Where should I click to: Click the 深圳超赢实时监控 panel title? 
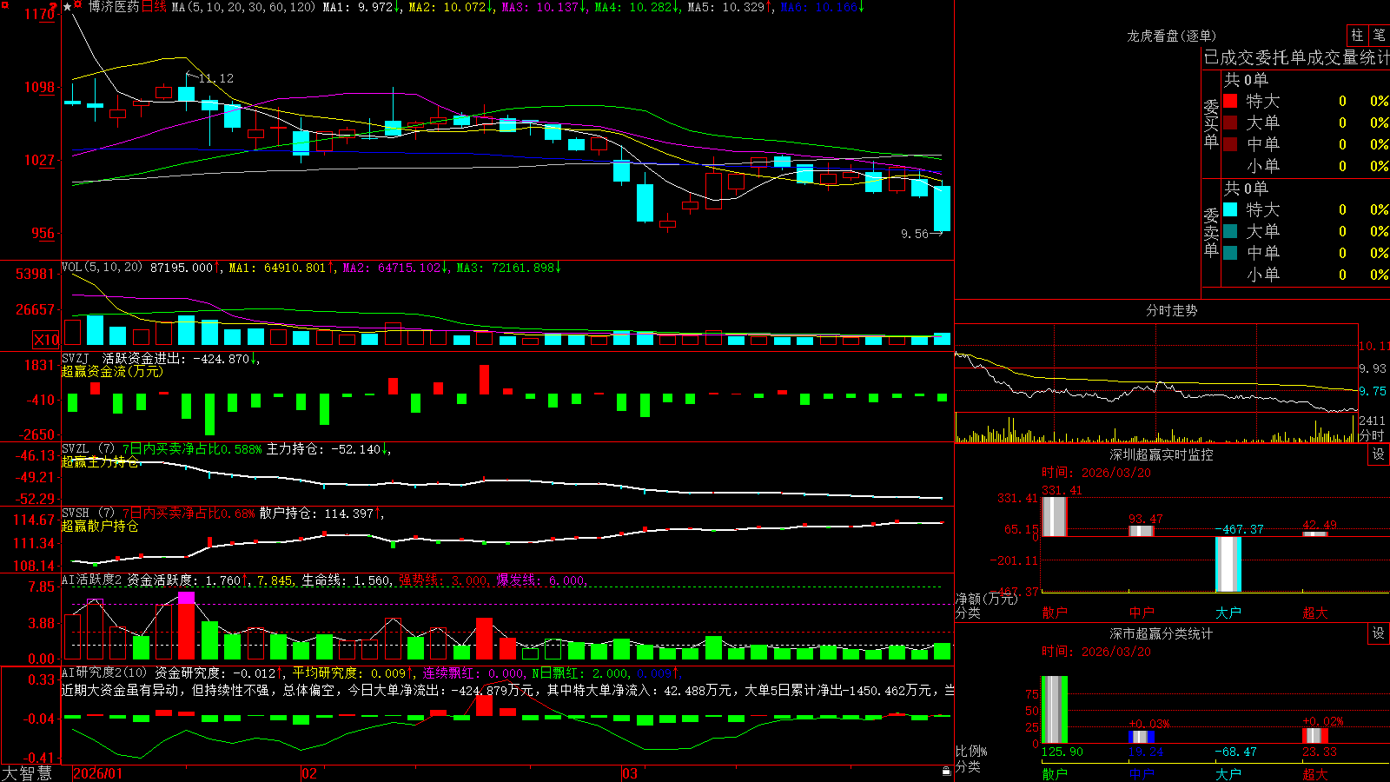(x=1161, y=454)
